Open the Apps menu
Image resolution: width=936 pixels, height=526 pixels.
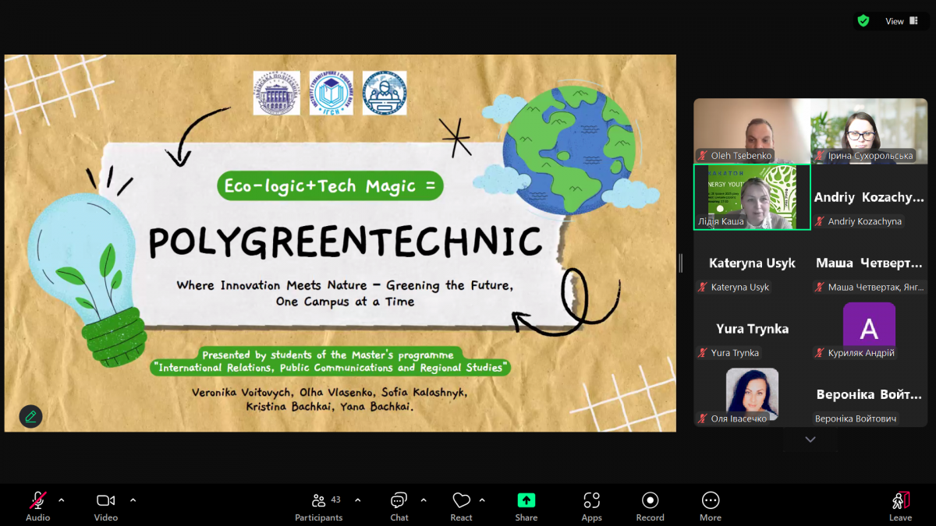(x=591, y=506)
